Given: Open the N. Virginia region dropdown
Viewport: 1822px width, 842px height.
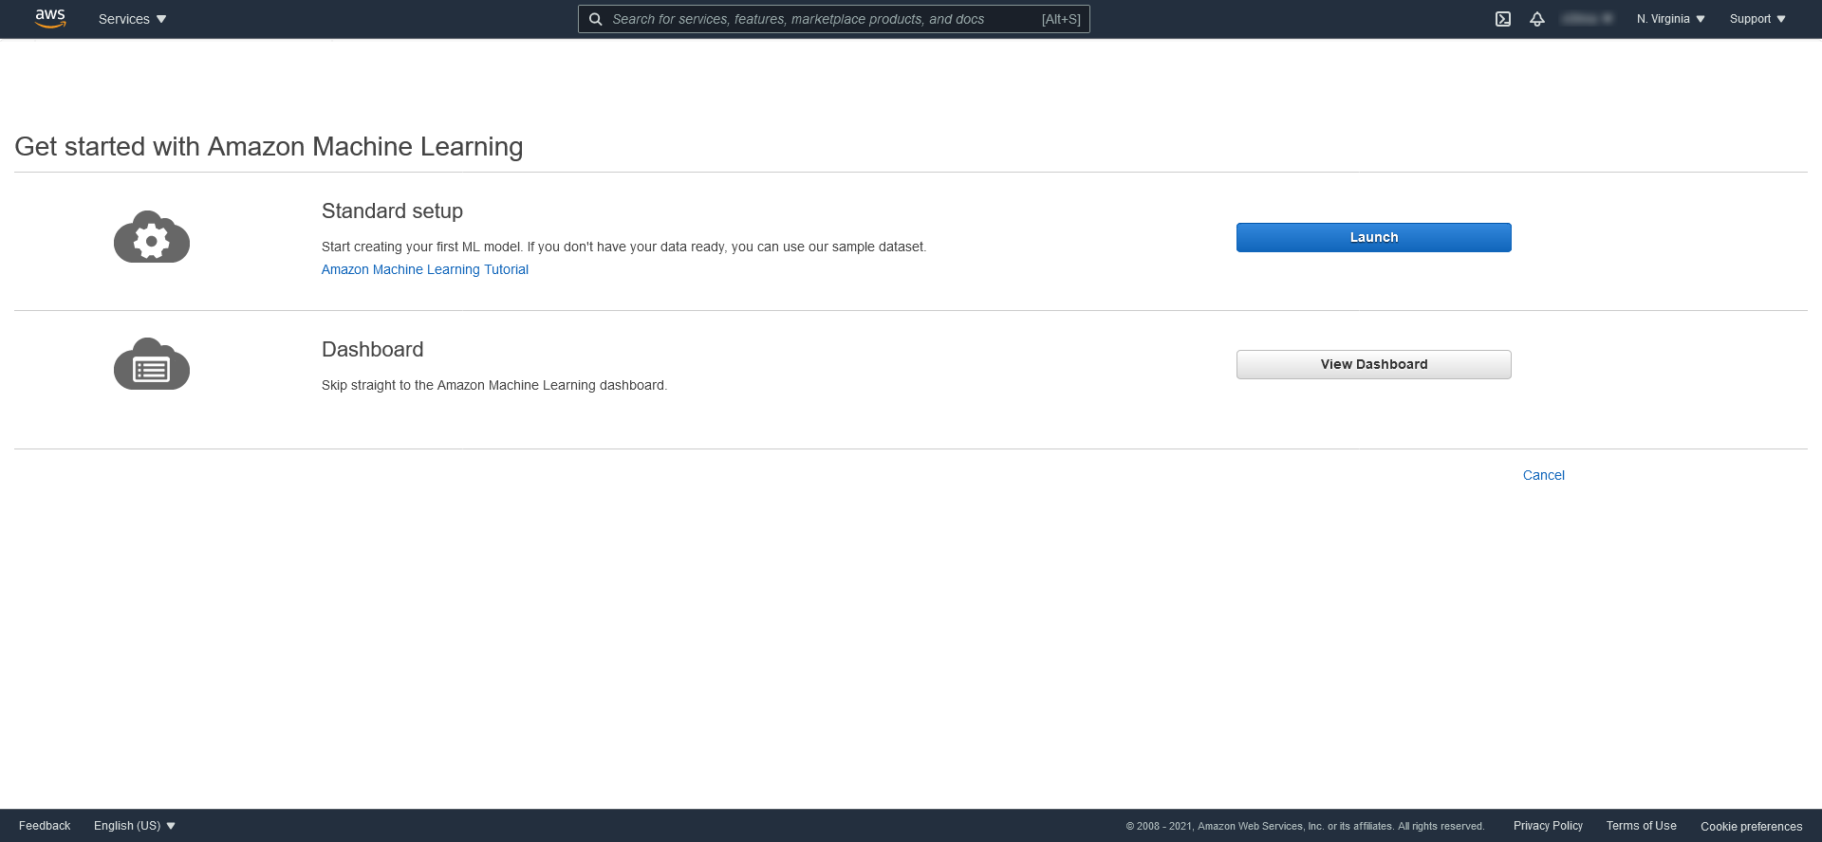Looking at the screenshot, I should coord(1671,19).
